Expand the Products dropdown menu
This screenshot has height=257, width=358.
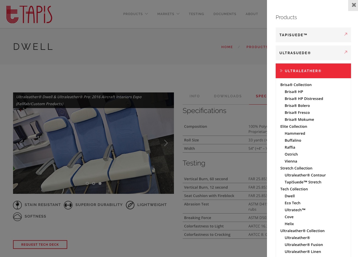point(136,14)
